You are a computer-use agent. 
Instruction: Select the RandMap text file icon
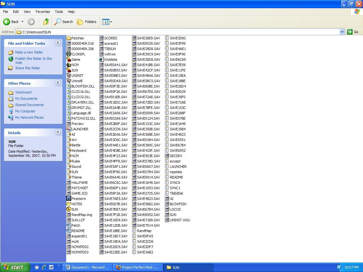click(x=134, y=230)
